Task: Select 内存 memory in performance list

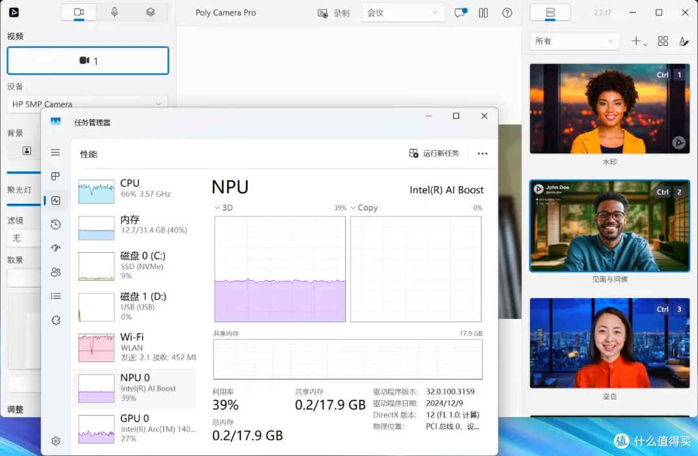Action: 135,226
